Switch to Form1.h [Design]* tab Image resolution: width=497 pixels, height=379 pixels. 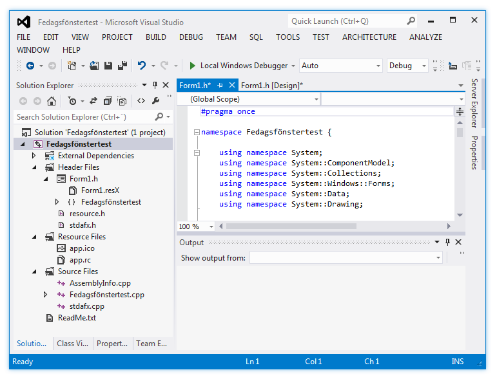[271, 86]
